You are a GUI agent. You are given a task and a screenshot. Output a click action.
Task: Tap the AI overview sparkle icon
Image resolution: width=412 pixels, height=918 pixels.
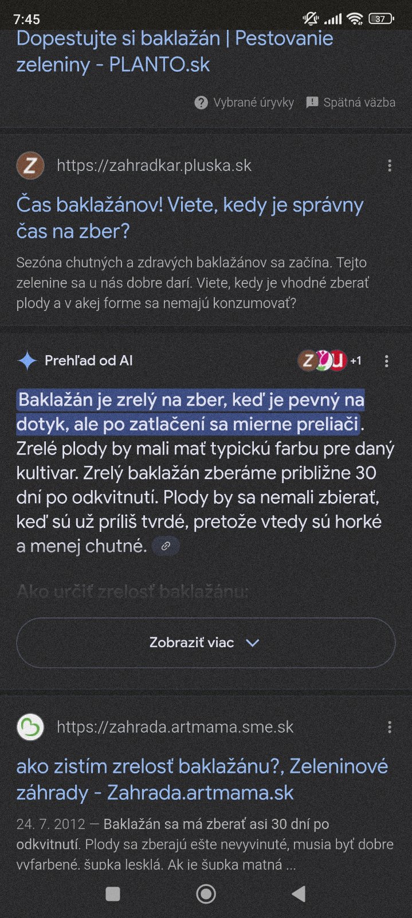(27, 361)
